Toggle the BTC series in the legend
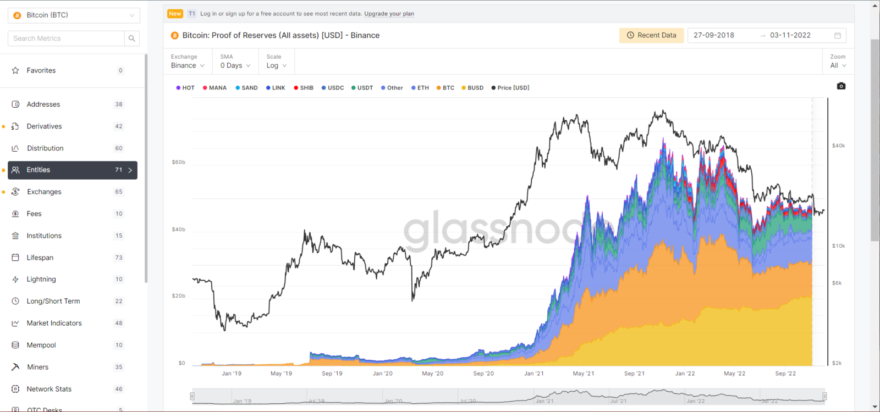 (446, 88)
